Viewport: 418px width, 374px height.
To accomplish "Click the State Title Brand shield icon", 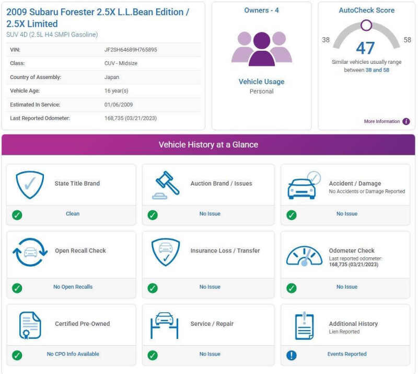I will pos(30,184).
